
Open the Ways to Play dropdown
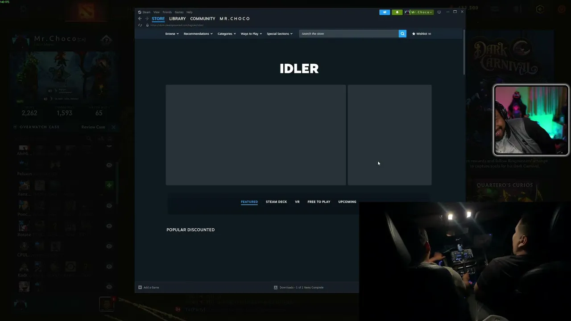point(251,34)
